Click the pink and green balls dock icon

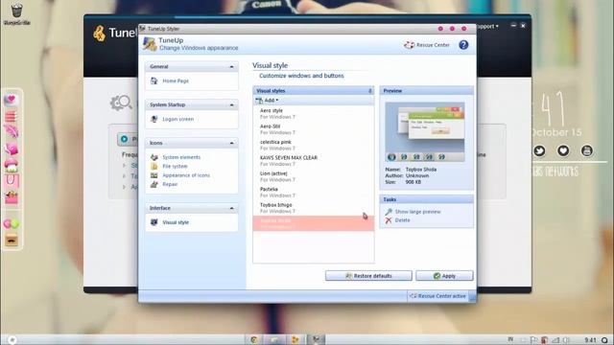(x=12, y=223)
